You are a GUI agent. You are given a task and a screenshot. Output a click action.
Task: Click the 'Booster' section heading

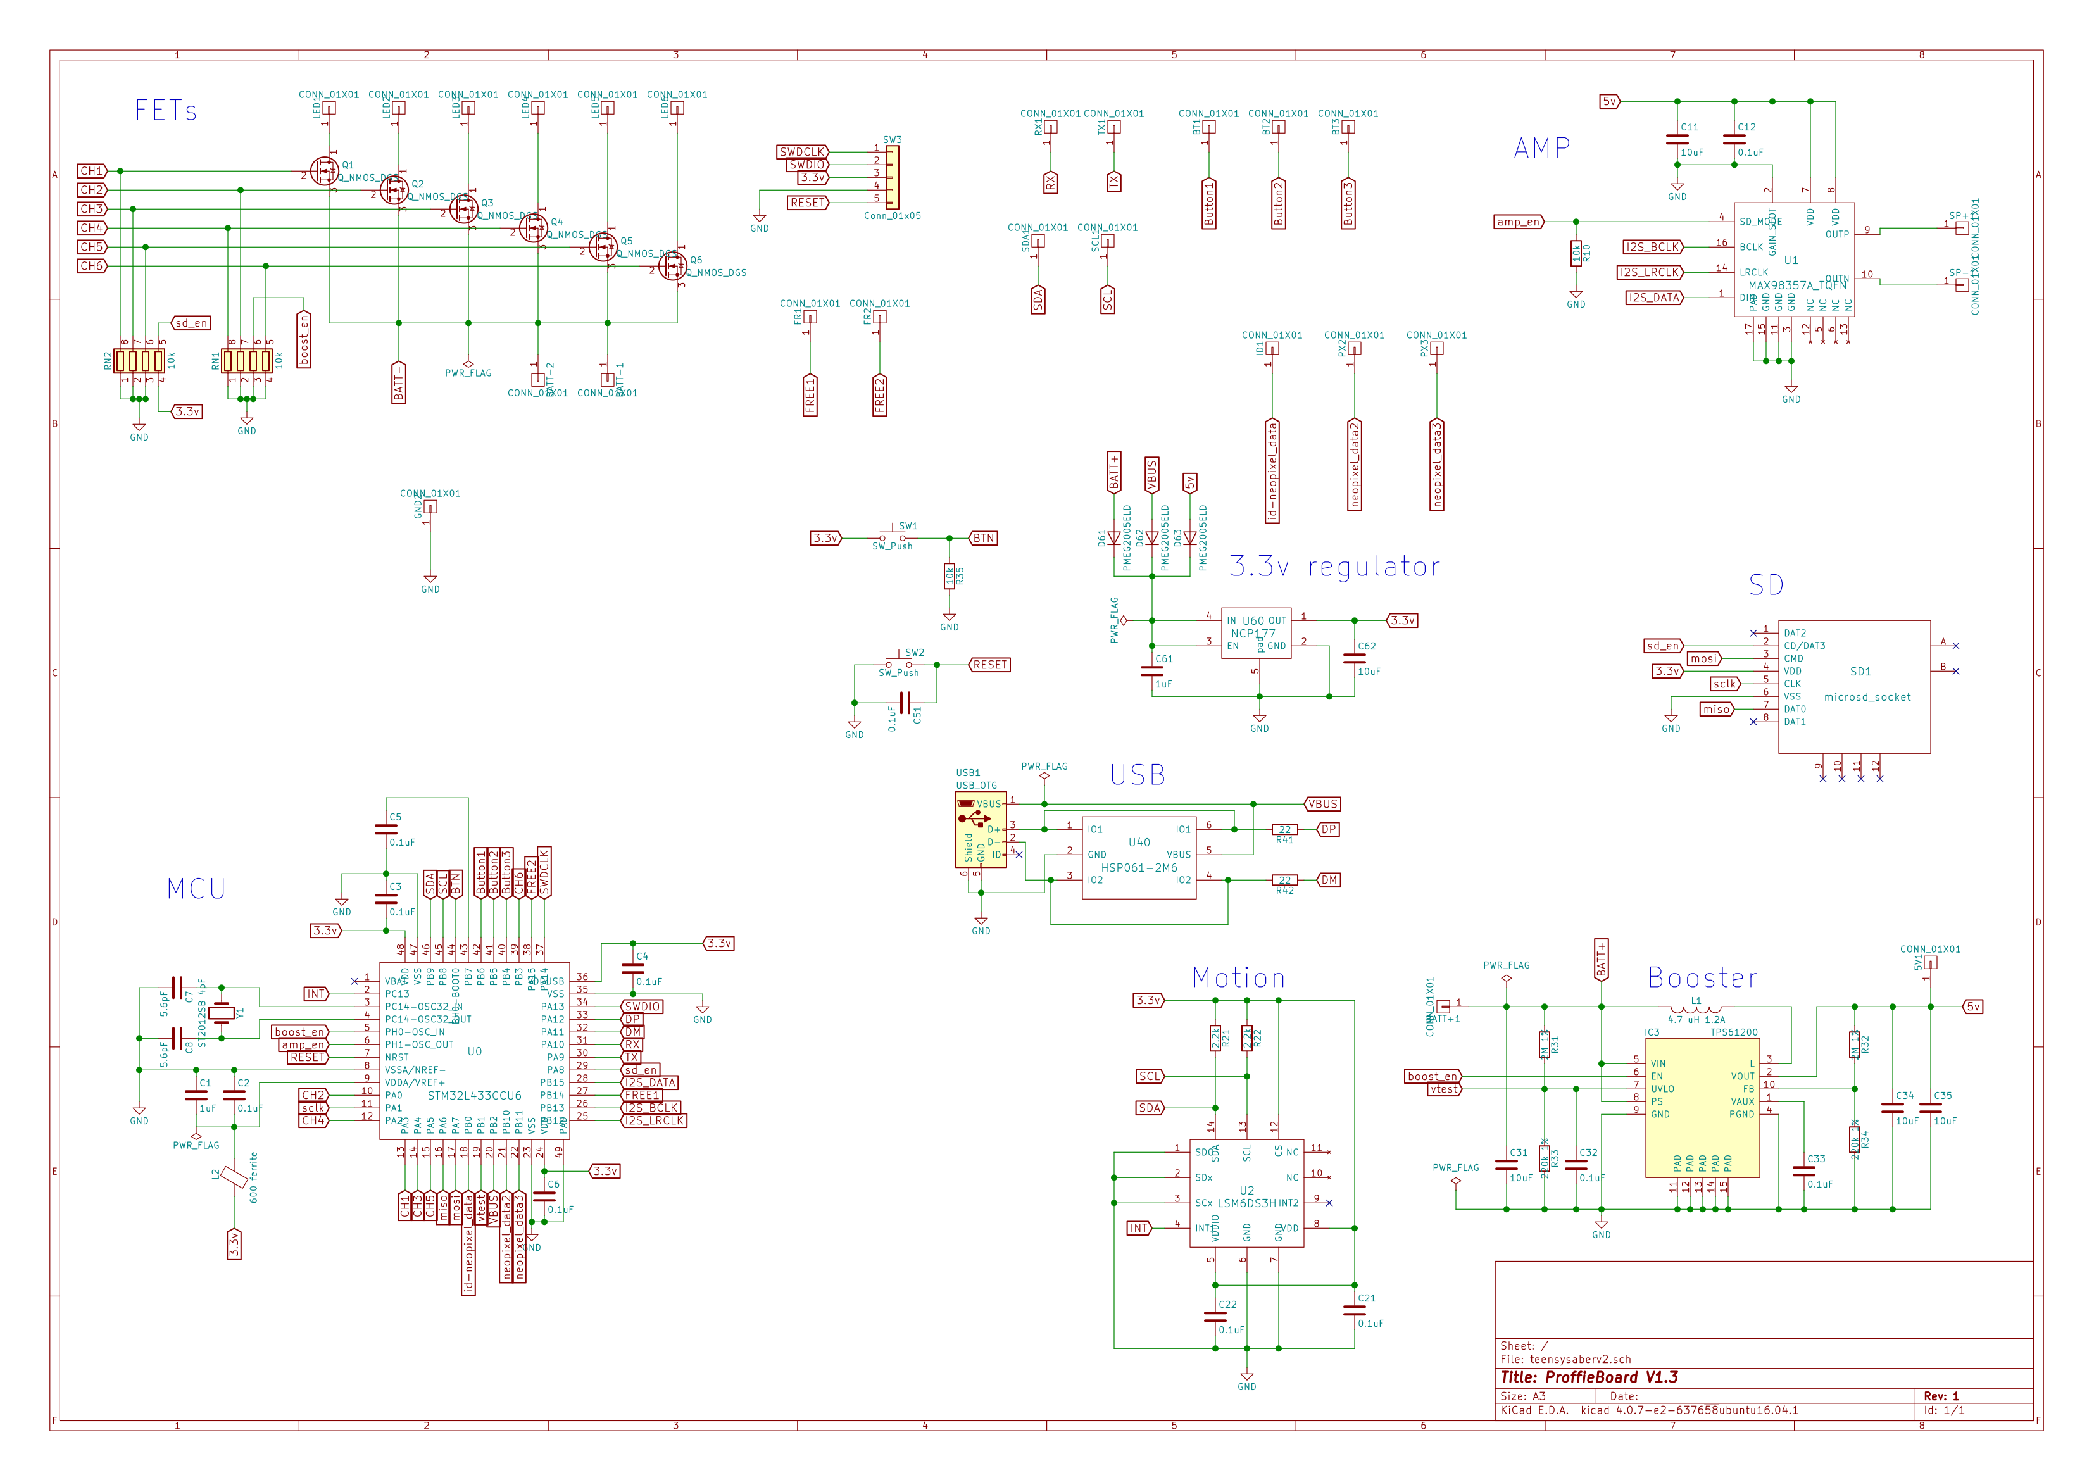click(x=1702, y=977)
